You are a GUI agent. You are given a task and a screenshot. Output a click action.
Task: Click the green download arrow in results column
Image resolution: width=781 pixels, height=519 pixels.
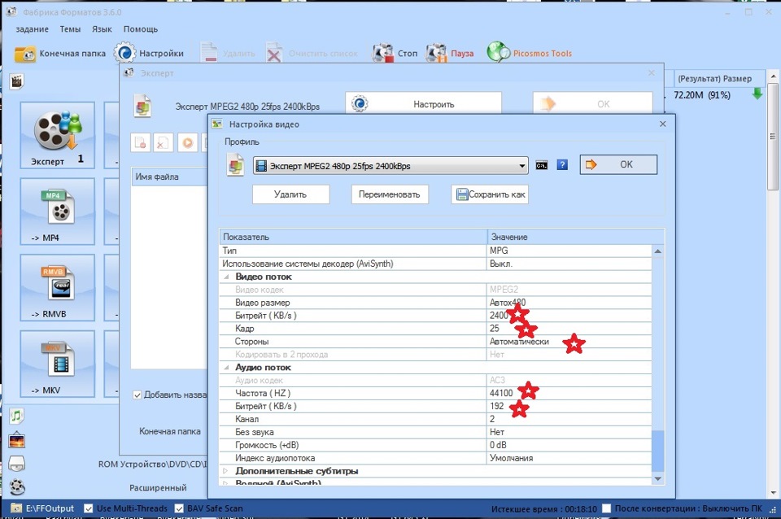pos(757,94)
